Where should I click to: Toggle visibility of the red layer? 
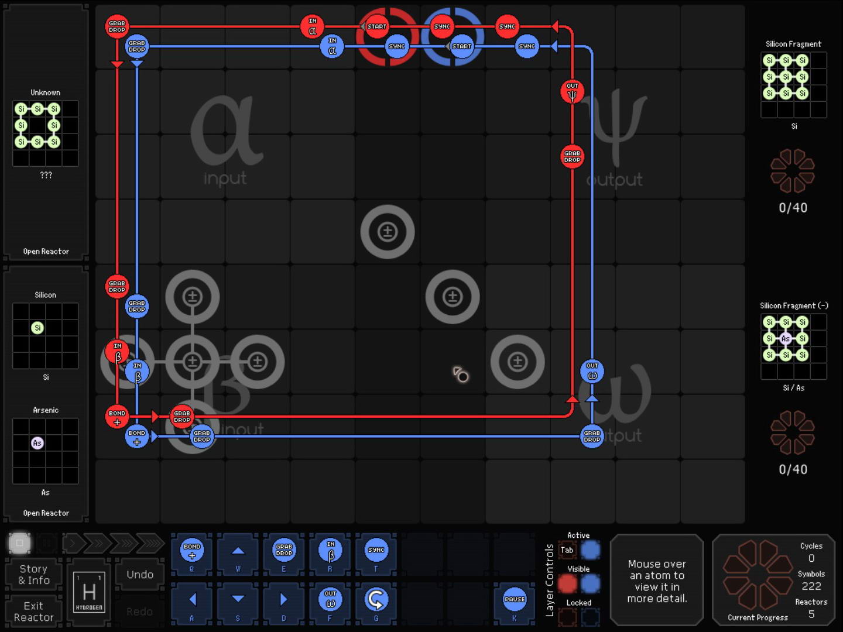pos(567,583)
